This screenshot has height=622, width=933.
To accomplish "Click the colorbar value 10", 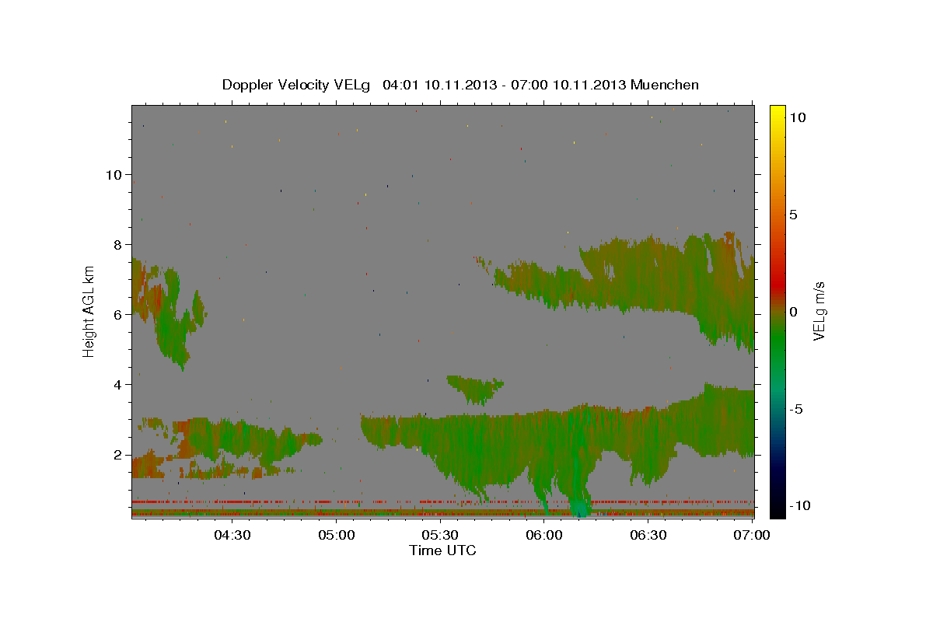I will pyautogui.click(x=797, y=117).
